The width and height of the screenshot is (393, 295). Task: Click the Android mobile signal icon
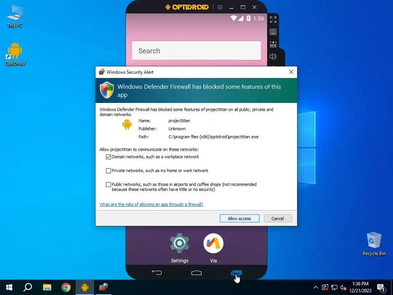click(x=241, y=18)
